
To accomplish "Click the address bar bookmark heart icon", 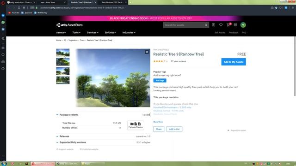I will (280, 8).
